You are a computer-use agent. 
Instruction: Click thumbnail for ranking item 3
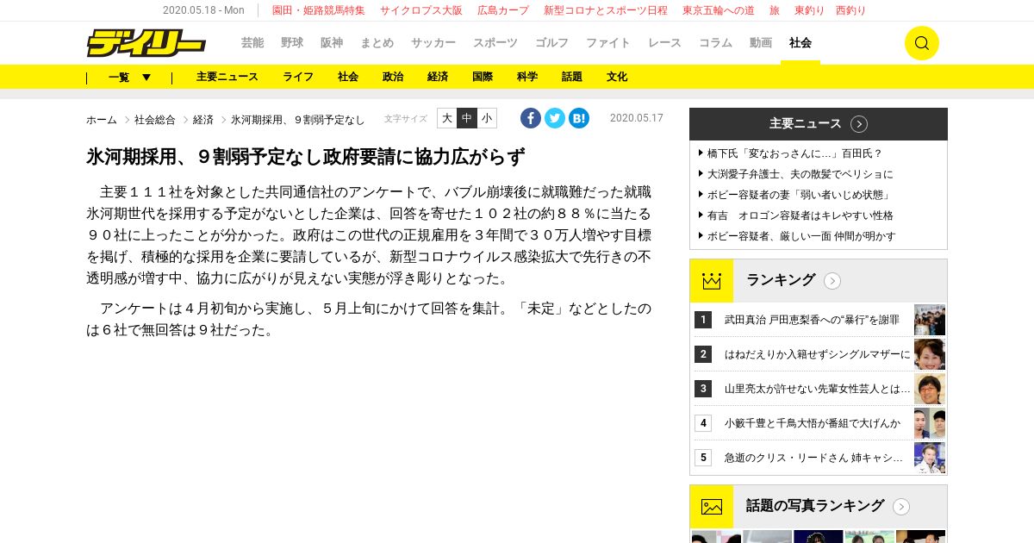[x=930, y=389]
